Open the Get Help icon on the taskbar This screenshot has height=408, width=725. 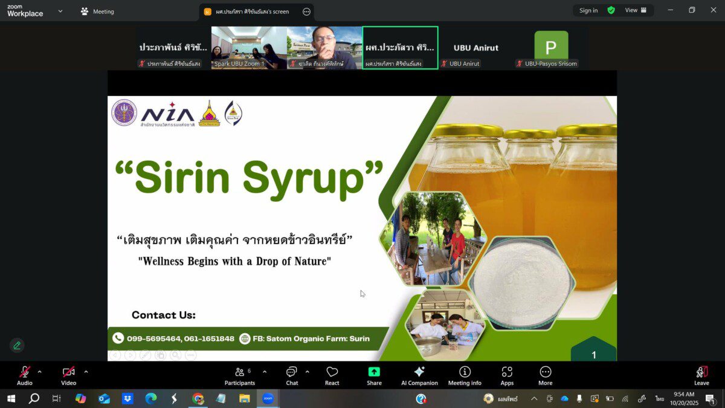(x=421, y=398)
